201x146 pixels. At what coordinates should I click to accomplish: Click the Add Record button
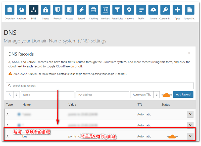183,94
